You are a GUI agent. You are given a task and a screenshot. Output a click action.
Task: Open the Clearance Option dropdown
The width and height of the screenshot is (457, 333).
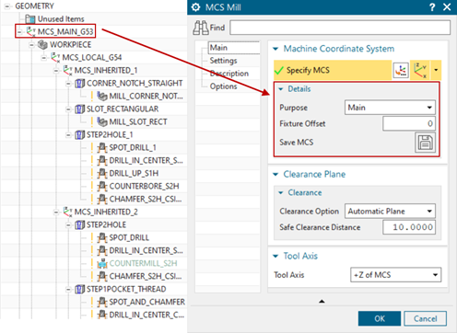(390, 212)
